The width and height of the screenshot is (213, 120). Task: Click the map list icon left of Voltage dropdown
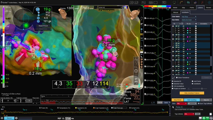[x=96, y=7]
